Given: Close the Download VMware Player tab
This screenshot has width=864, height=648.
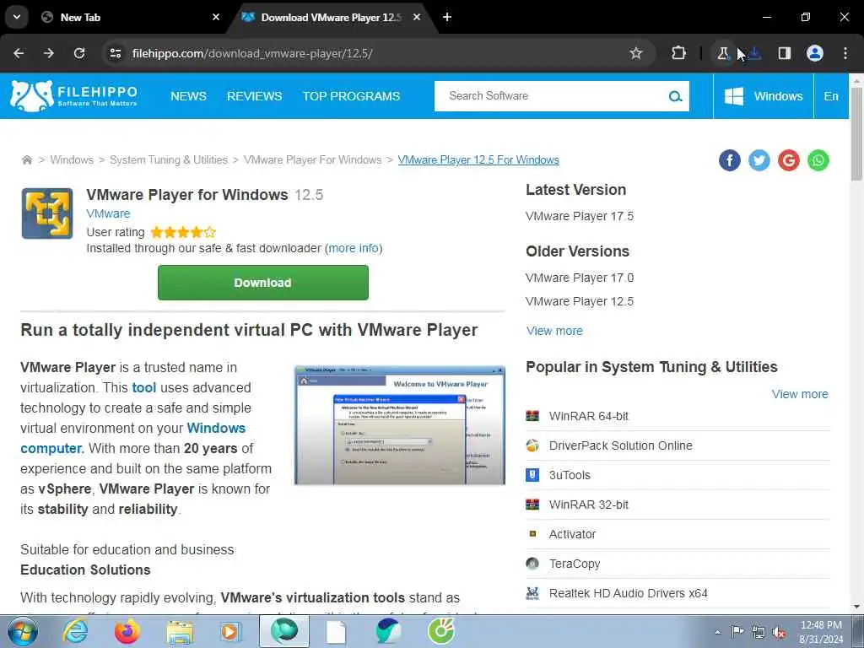Looking at the screenshot, I should pyautogui.click(x=417, y=17).
